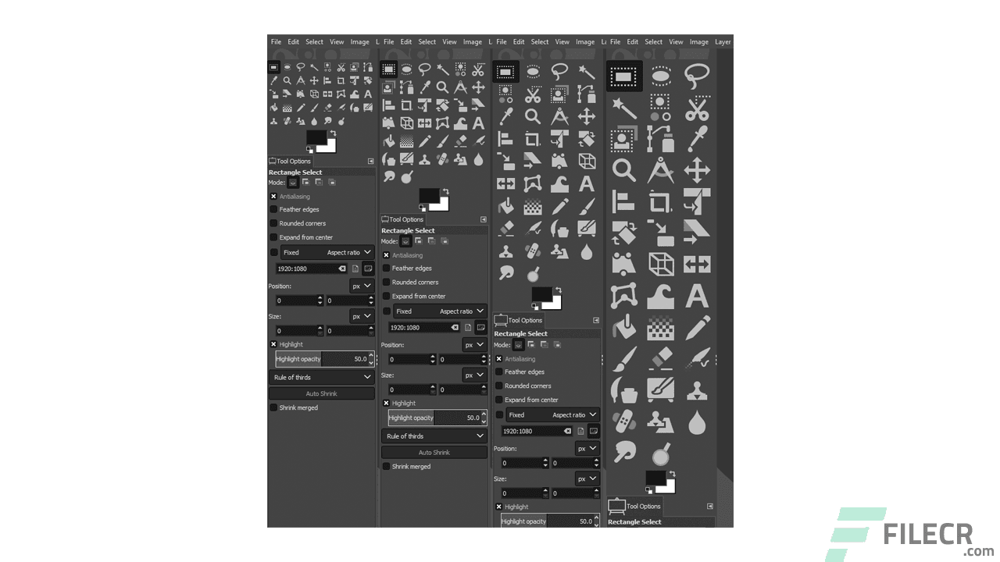The height and width of the screenshot is (562, 1000).
Task: Select the Ellipse Select tool in the largest-icon toolbox
Action: point(660,76)
